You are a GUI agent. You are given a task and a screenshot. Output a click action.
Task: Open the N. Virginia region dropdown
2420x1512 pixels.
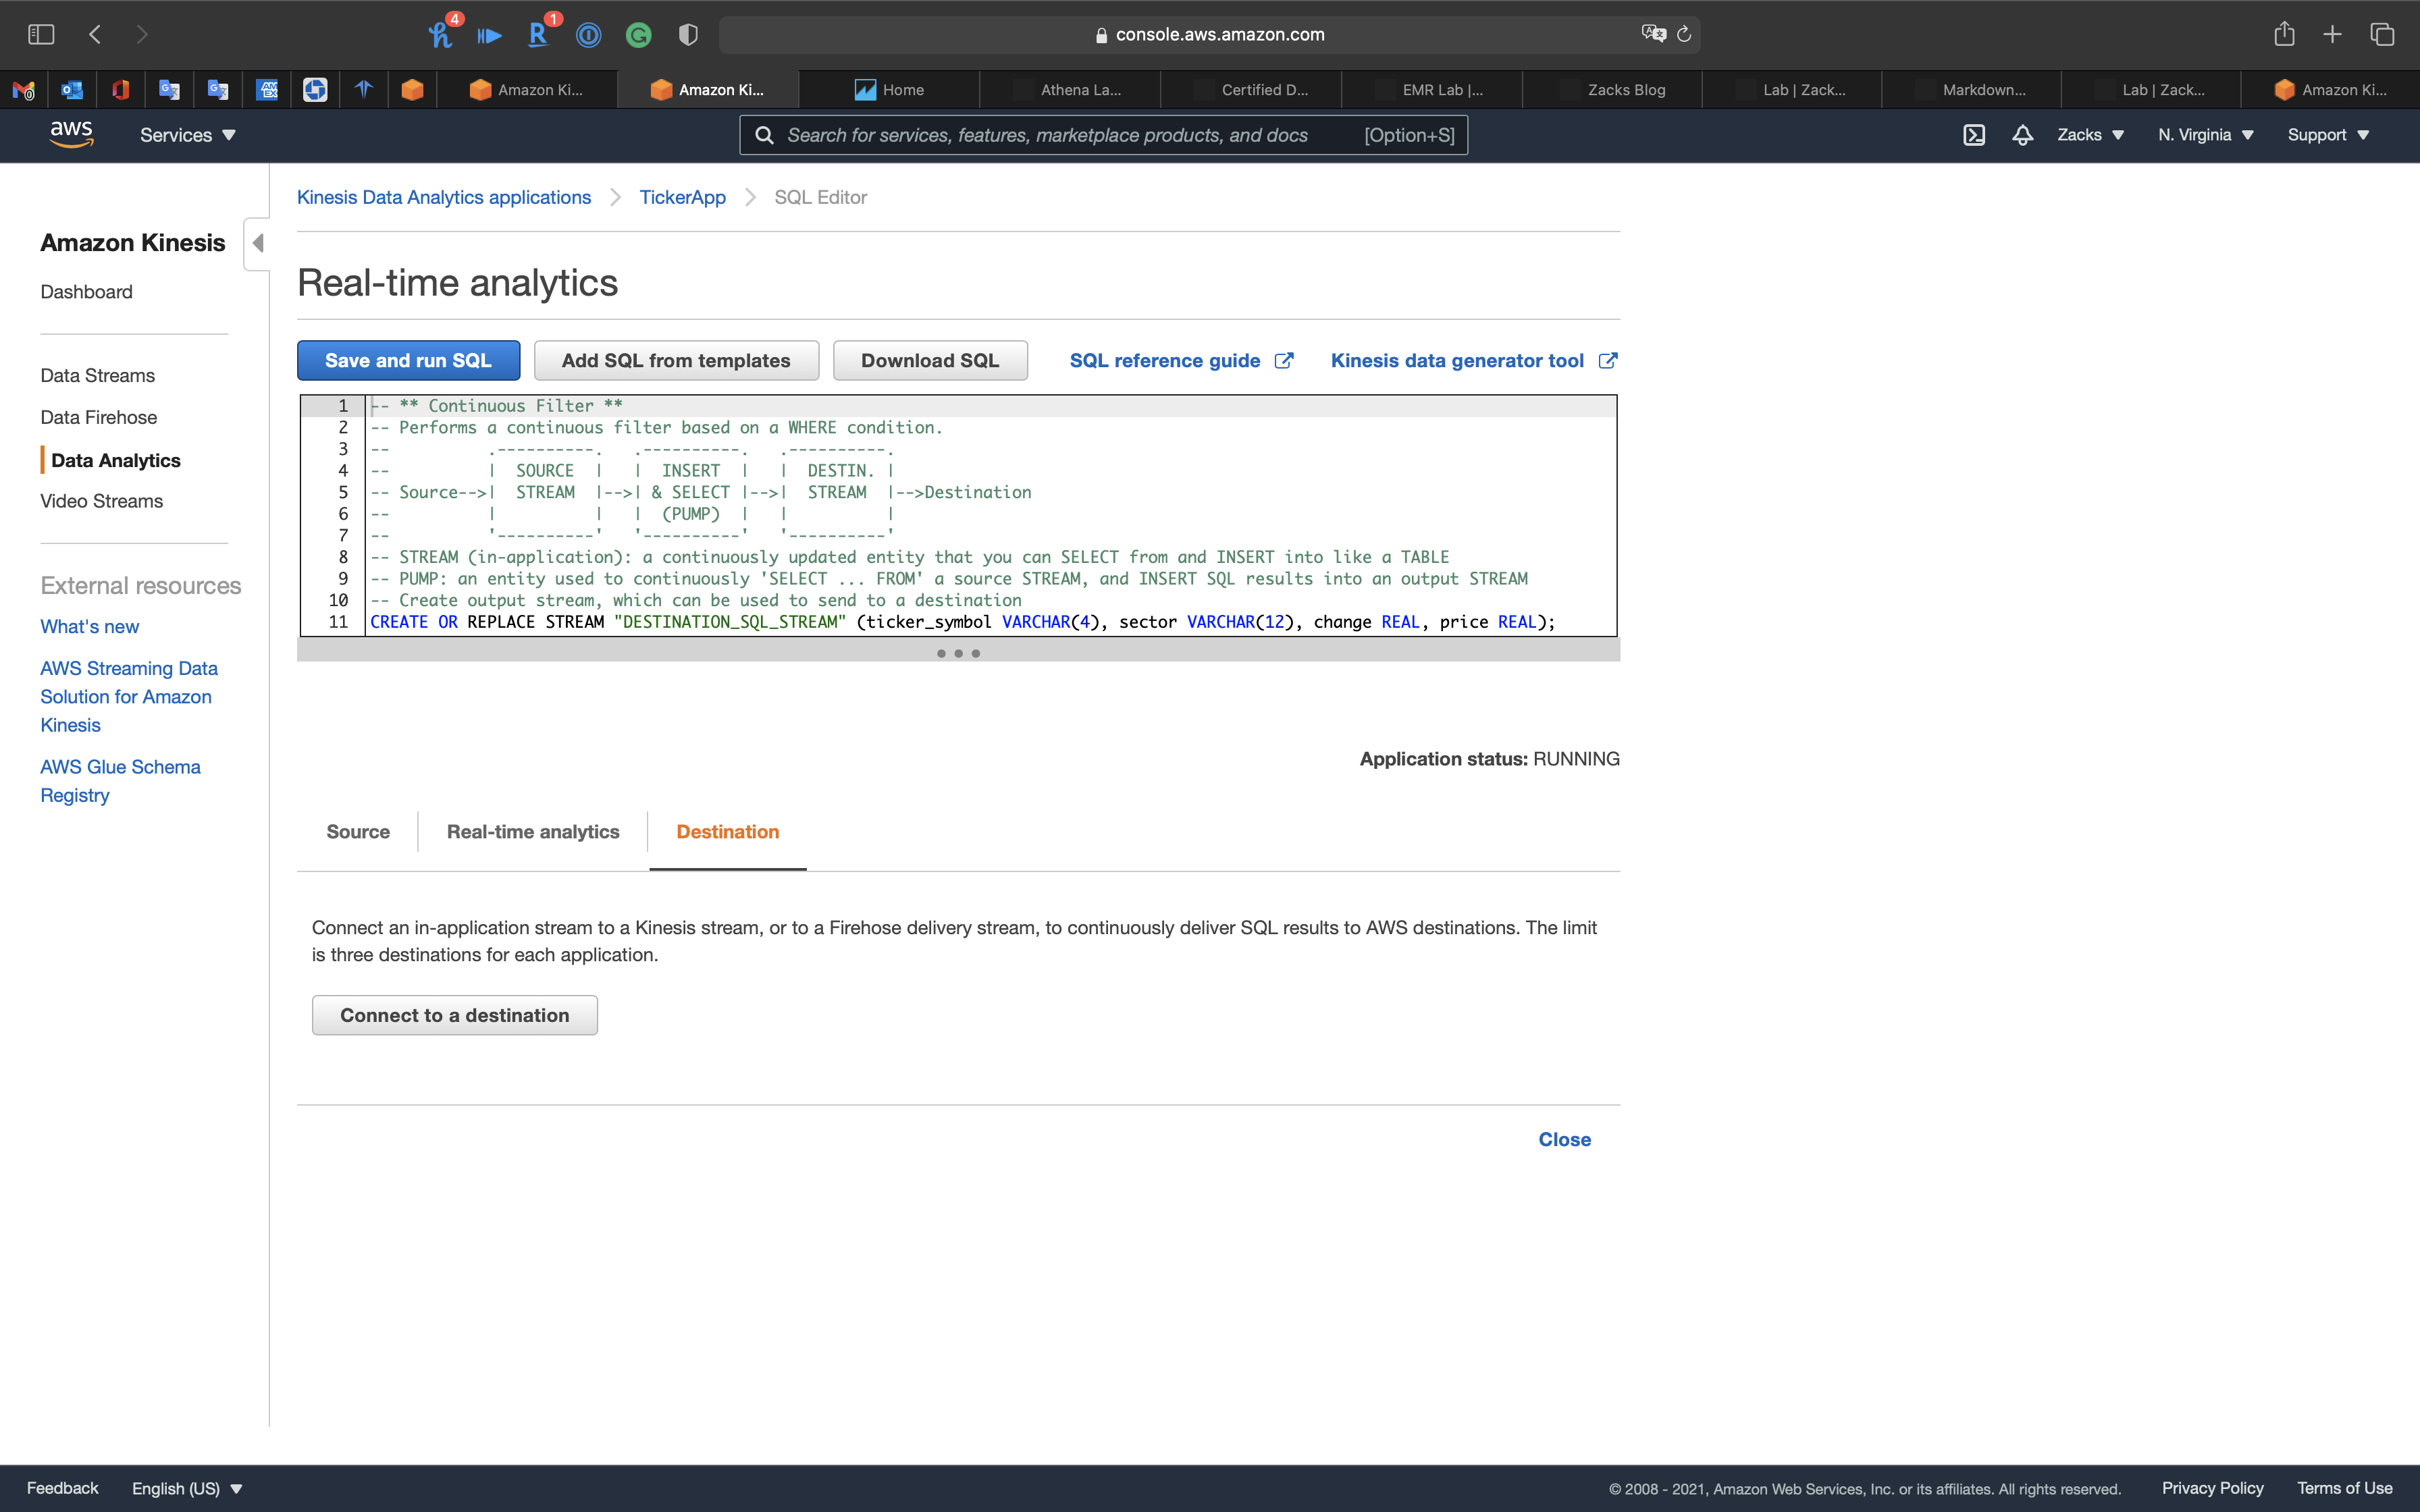pos(2205,135)
